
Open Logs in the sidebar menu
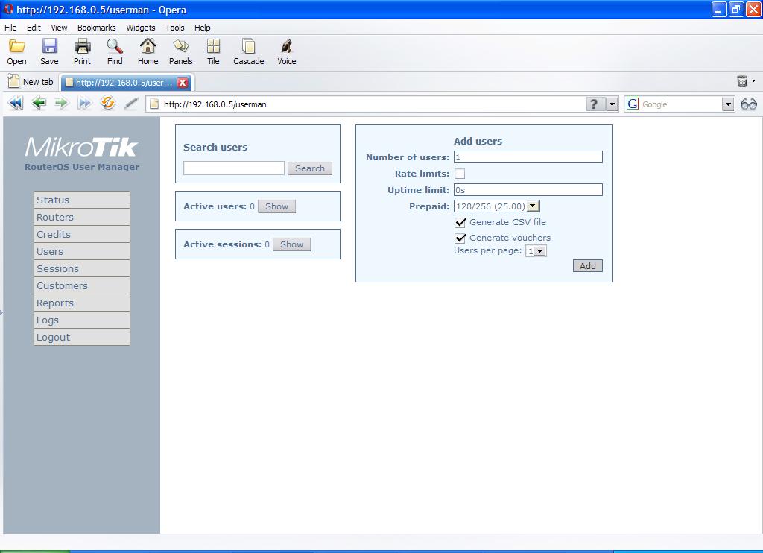click(82, 320)
